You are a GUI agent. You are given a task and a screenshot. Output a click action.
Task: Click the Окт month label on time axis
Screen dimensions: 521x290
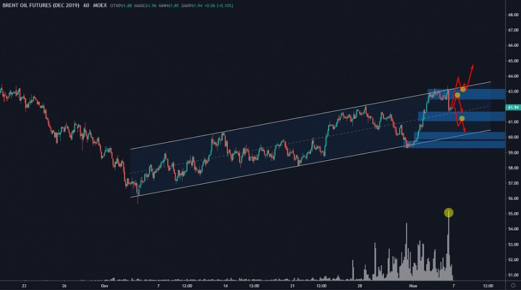coord(105,286)
